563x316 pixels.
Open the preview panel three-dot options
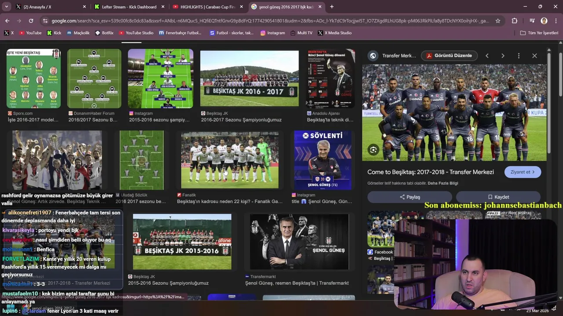pos(519,56)
